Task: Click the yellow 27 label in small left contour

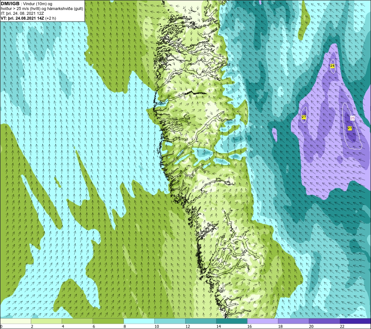Action: [x=304, y=117]
